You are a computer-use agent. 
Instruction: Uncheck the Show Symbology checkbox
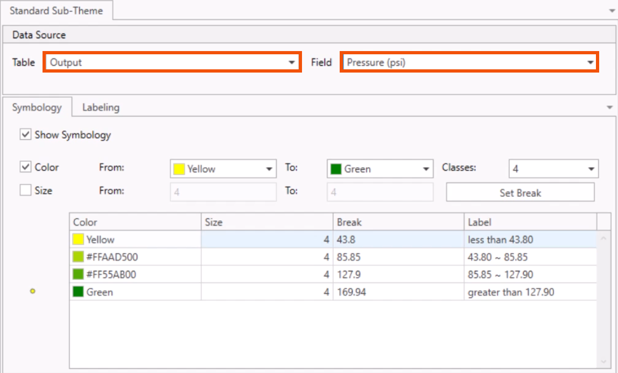tap(25, 134)
